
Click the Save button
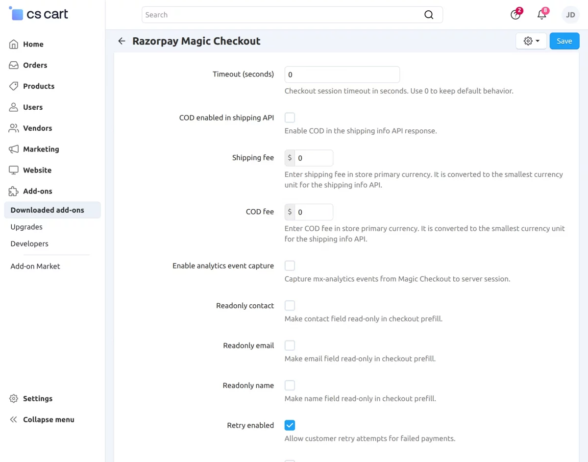pos(564,41)
